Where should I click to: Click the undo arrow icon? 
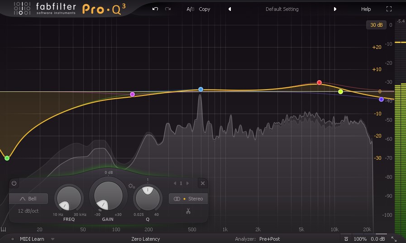(x=155, y=9)
